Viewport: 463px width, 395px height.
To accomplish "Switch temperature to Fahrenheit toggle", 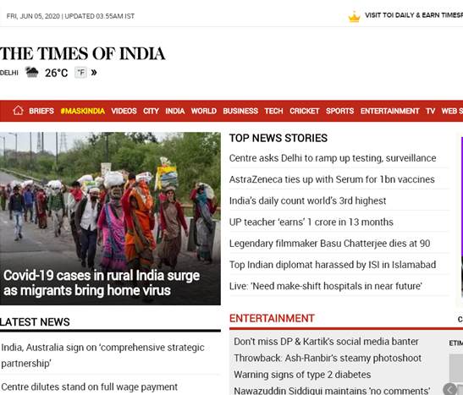I will 80,72.
